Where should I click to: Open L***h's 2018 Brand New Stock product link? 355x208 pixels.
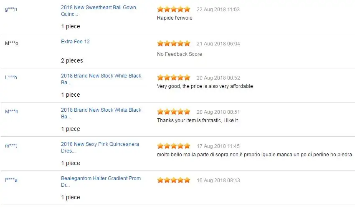(x=101, y=76)
